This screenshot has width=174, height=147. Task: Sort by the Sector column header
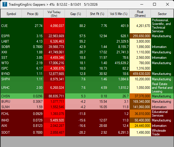162,14
